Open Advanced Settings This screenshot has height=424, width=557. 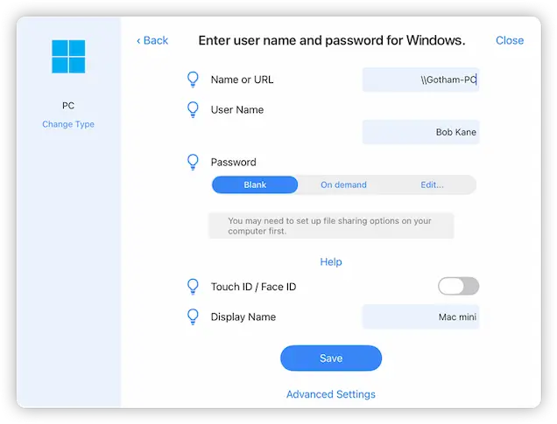[330, 394]
